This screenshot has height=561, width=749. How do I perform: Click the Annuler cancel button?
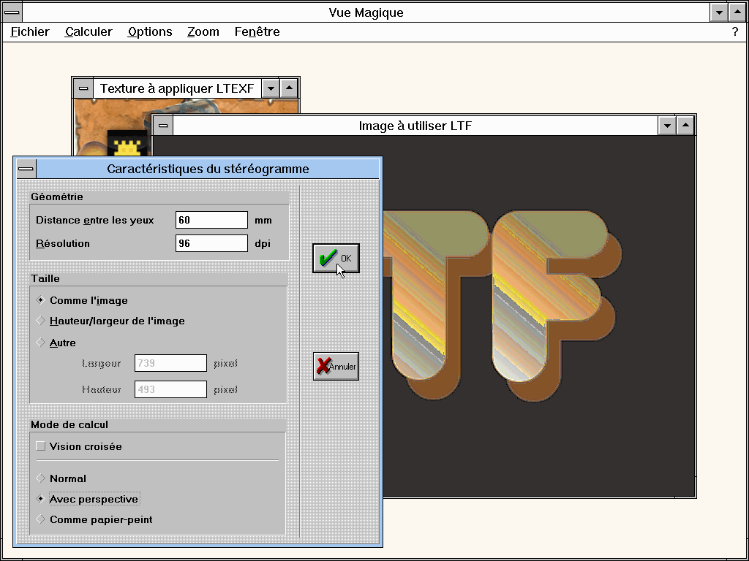pyautogui.click(x=336, y=367)
